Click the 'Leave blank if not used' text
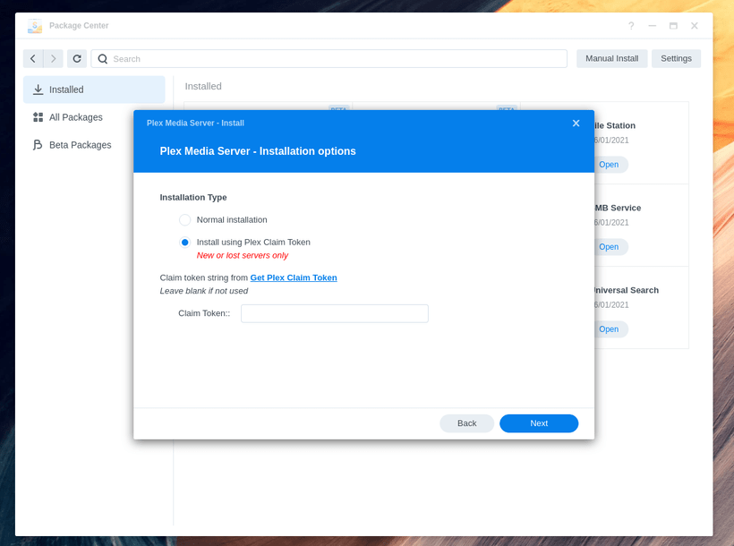Viewport: 734px width, 546px height. coord(204,291)
